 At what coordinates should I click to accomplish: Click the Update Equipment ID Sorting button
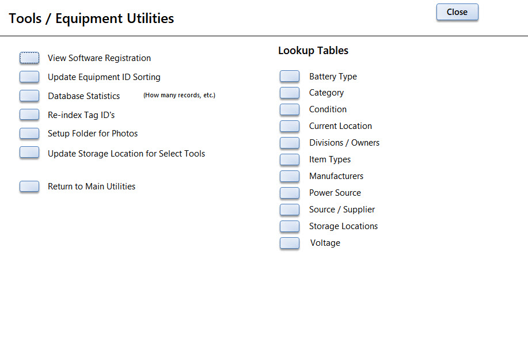click(x=29, y=77)
